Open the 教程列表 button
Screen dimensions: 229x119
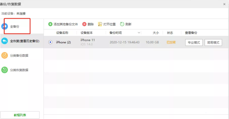click(20, 115)
